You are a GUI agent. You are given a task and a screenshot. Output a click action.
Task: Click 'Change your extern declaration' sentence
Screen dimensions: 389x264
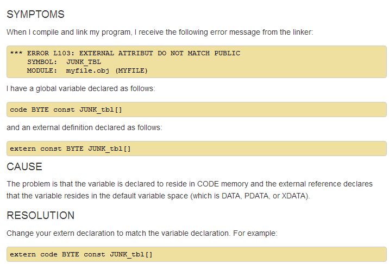(x=142, y=233)
